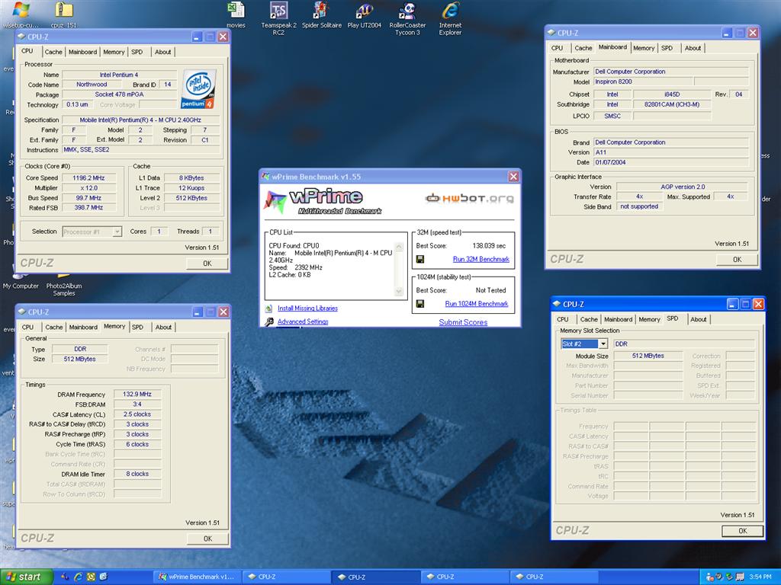This screenshot has height=585, width=781.
Task: Click the Advanced Settings link in wPrime
Action: pos(303,322)
